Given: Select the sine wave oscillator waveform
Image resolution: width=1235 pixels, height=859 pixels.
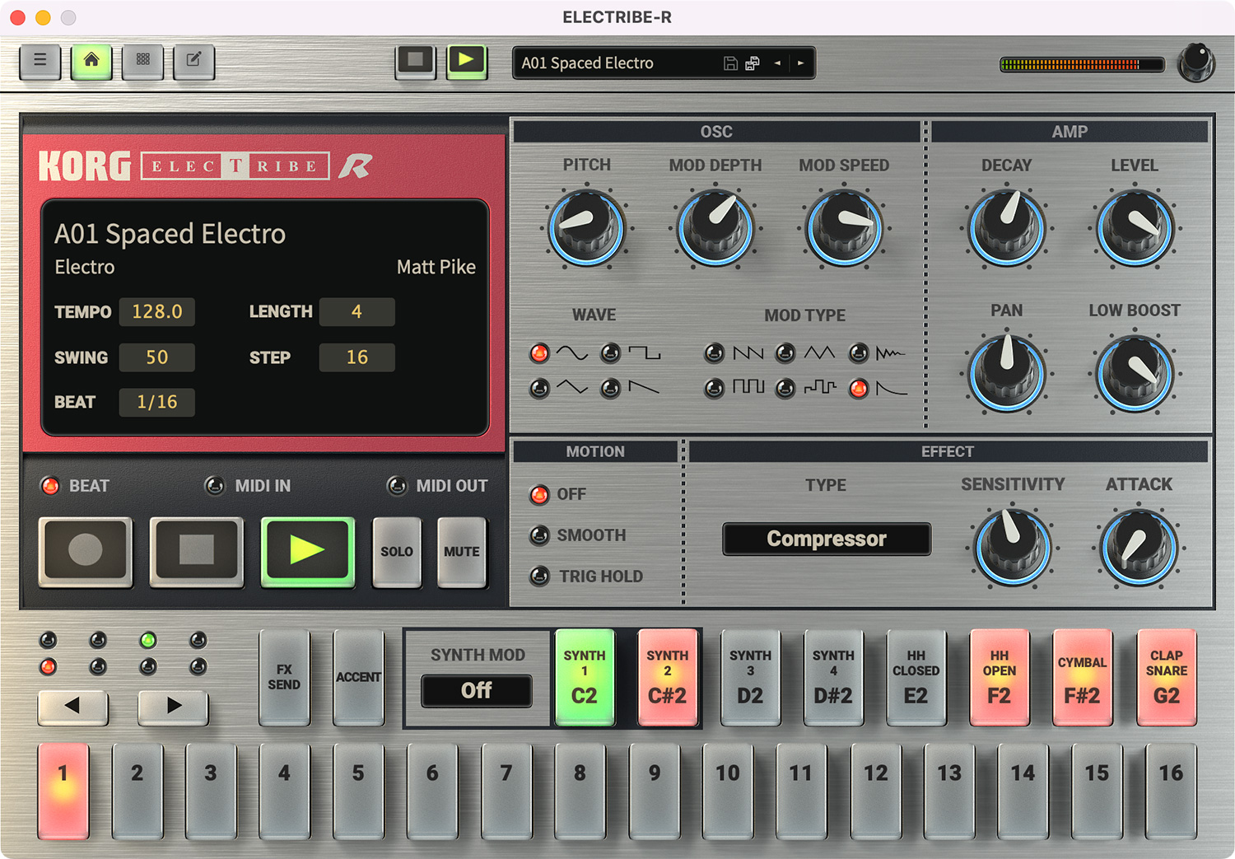Looking at the screenshot, I should point(540,353).
